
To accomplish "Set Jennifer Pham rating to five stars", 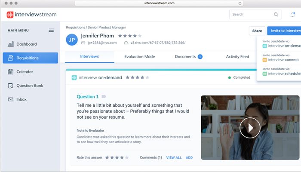I will tap(140, 36).
